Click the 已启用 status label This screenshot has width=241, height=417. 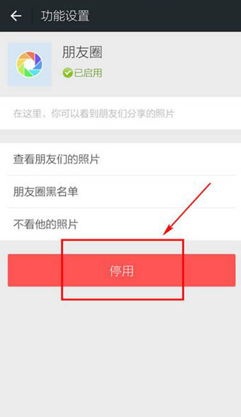[x=88, y=73]
